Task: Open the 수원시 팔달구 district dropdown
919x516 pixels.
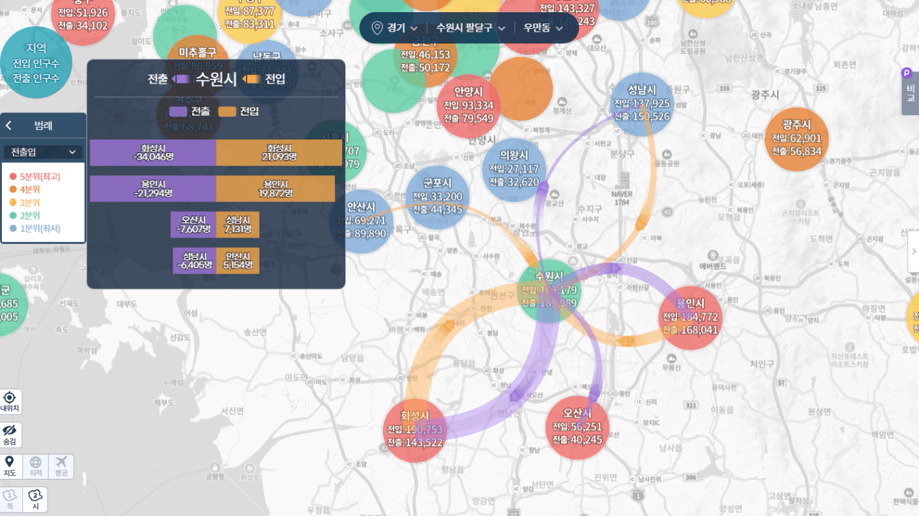Action: coord(471,28)
